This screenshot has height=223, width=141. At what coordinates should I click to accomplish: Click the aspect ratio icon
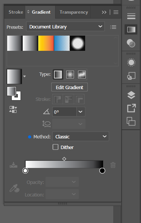coord(46,124)
